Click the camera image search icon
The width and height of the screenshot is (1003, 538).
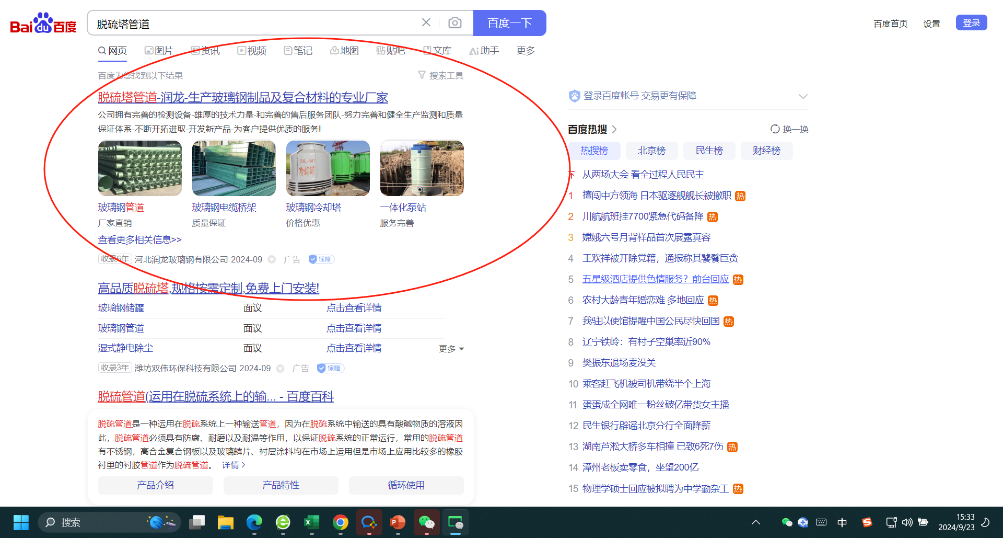pyautogui.click(x=454, y=23)
